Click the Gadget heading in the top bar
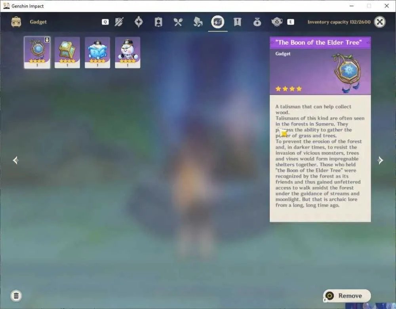Viewport: 396px width, 309px height. (38, 22)
